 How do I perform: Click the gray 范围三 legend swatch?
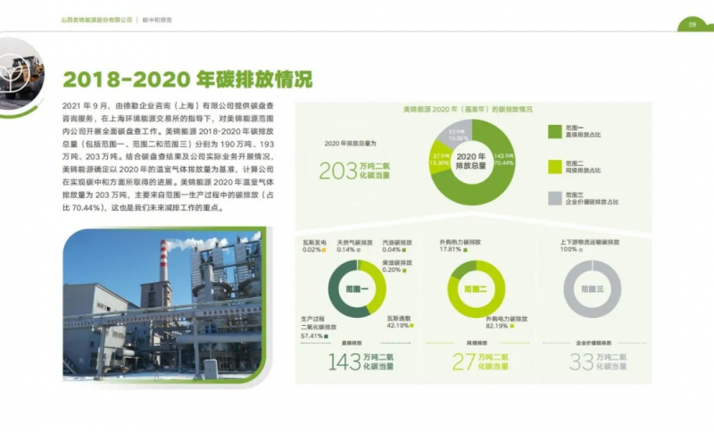click(x=554, y=198)
